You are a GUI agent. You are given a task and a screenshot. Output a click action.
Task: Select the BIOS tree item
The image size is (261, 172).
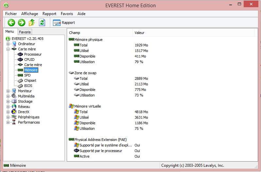28,86
